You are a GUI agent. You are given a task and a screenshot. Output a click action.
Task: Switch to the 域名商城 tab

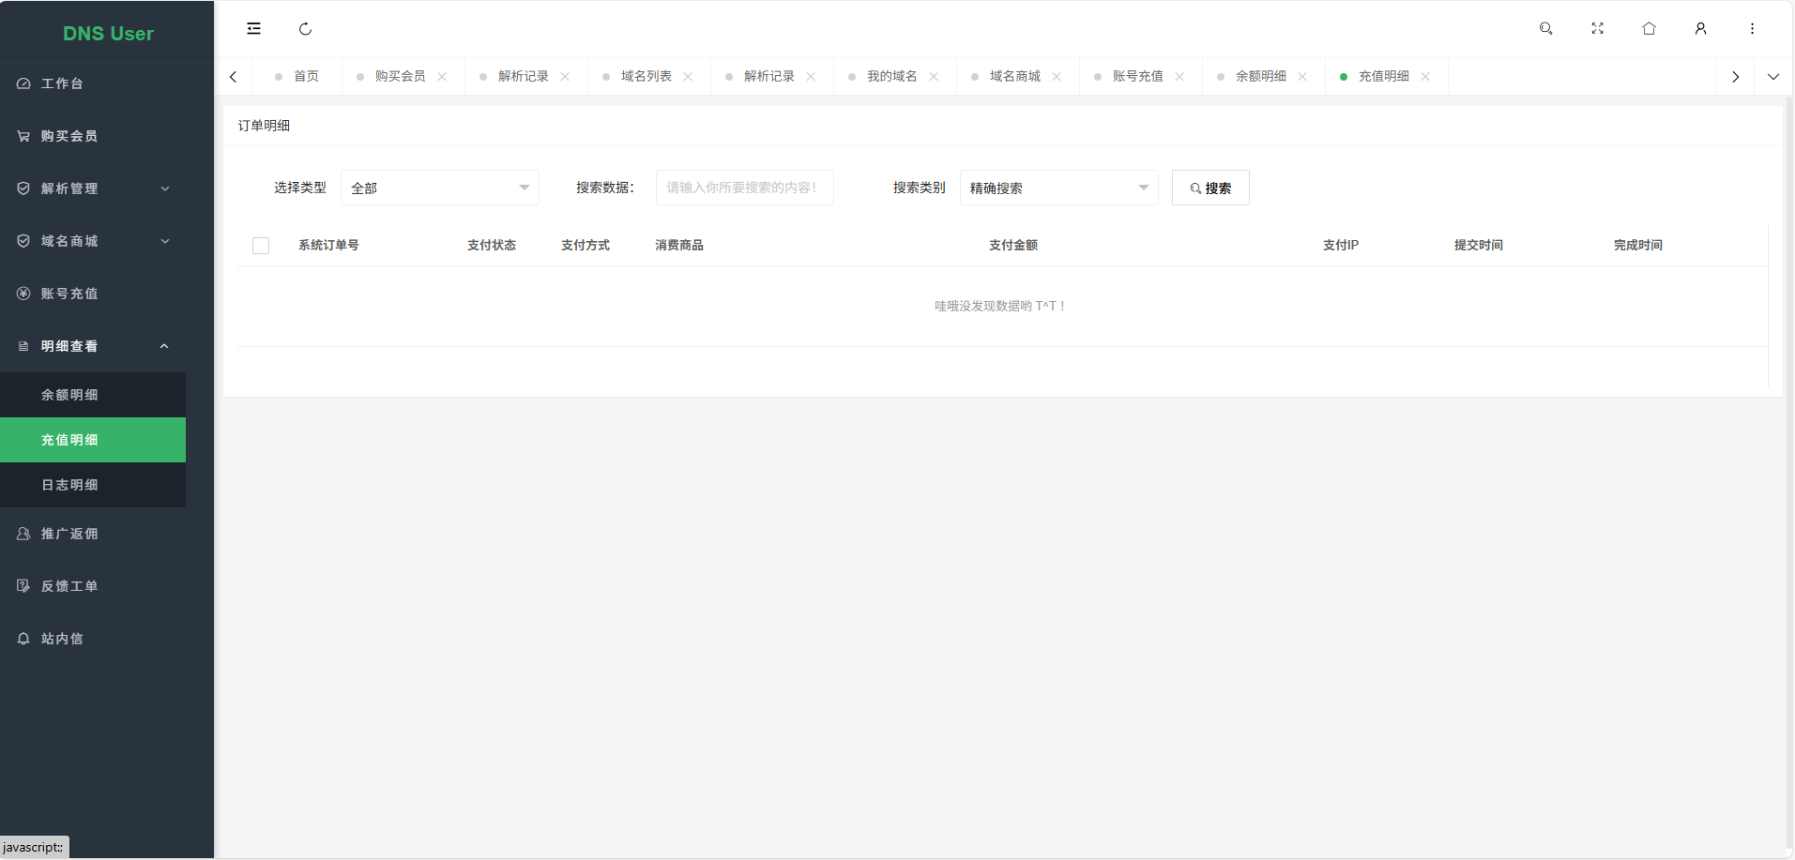(1017, 76)
